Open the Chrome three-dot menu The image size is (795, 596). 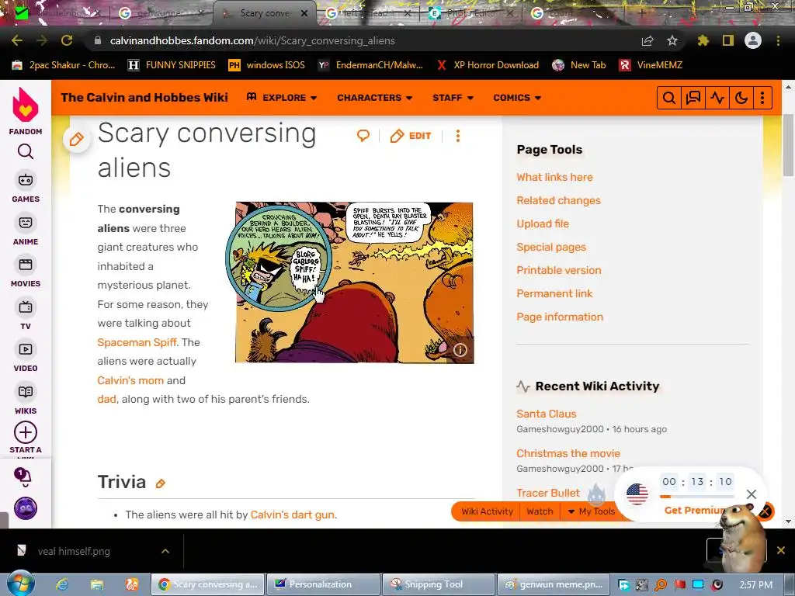click(x=778, y=40)
